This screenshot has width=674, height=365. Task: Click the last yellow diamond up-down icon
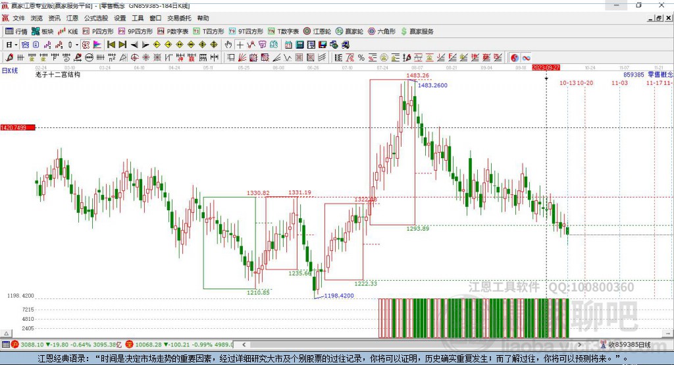click(x=214, y=45)
